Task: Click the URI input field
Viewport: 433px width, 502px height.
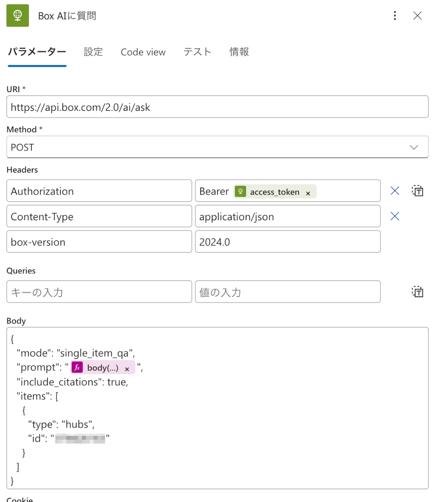Action: 217,107
